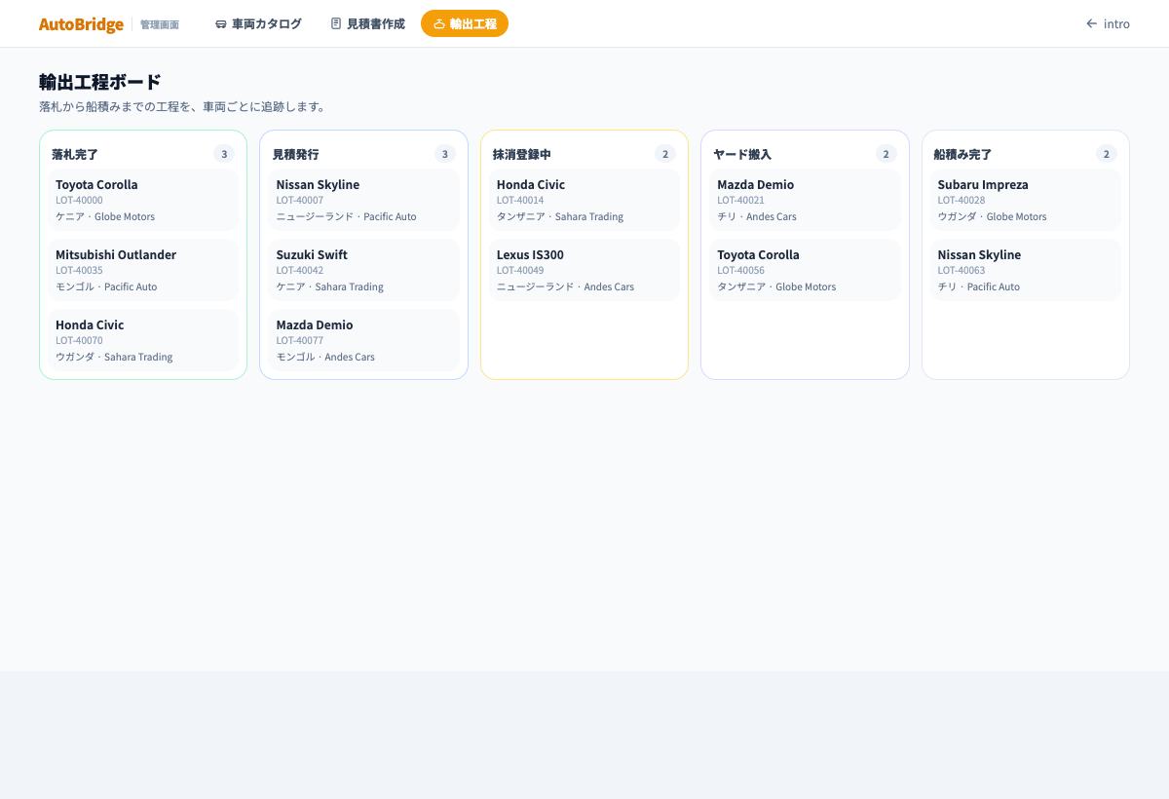Image resolution: width=1169 pixels, height=799 pixels.
Task: Click the count badge in 落札完了 column
Action: point(224,154)
